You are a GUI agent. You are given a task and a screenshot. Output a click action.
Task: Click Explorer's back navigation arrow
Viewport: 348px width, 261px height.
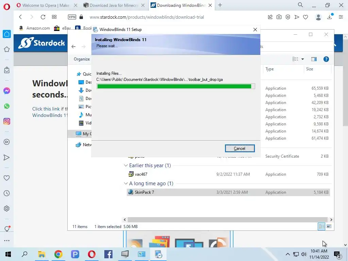73,46
